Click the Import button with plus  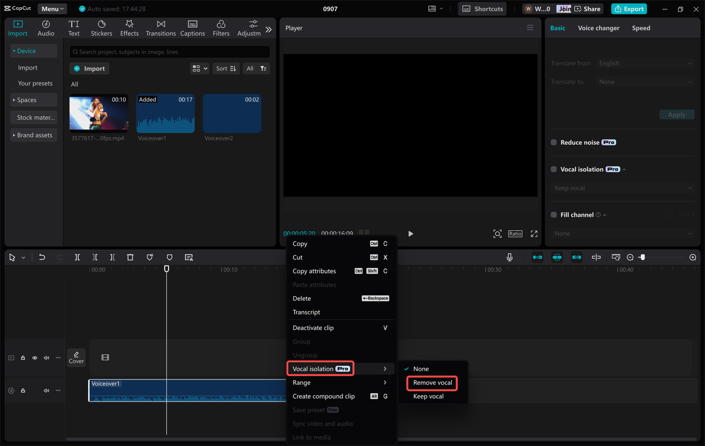[89, 68]
